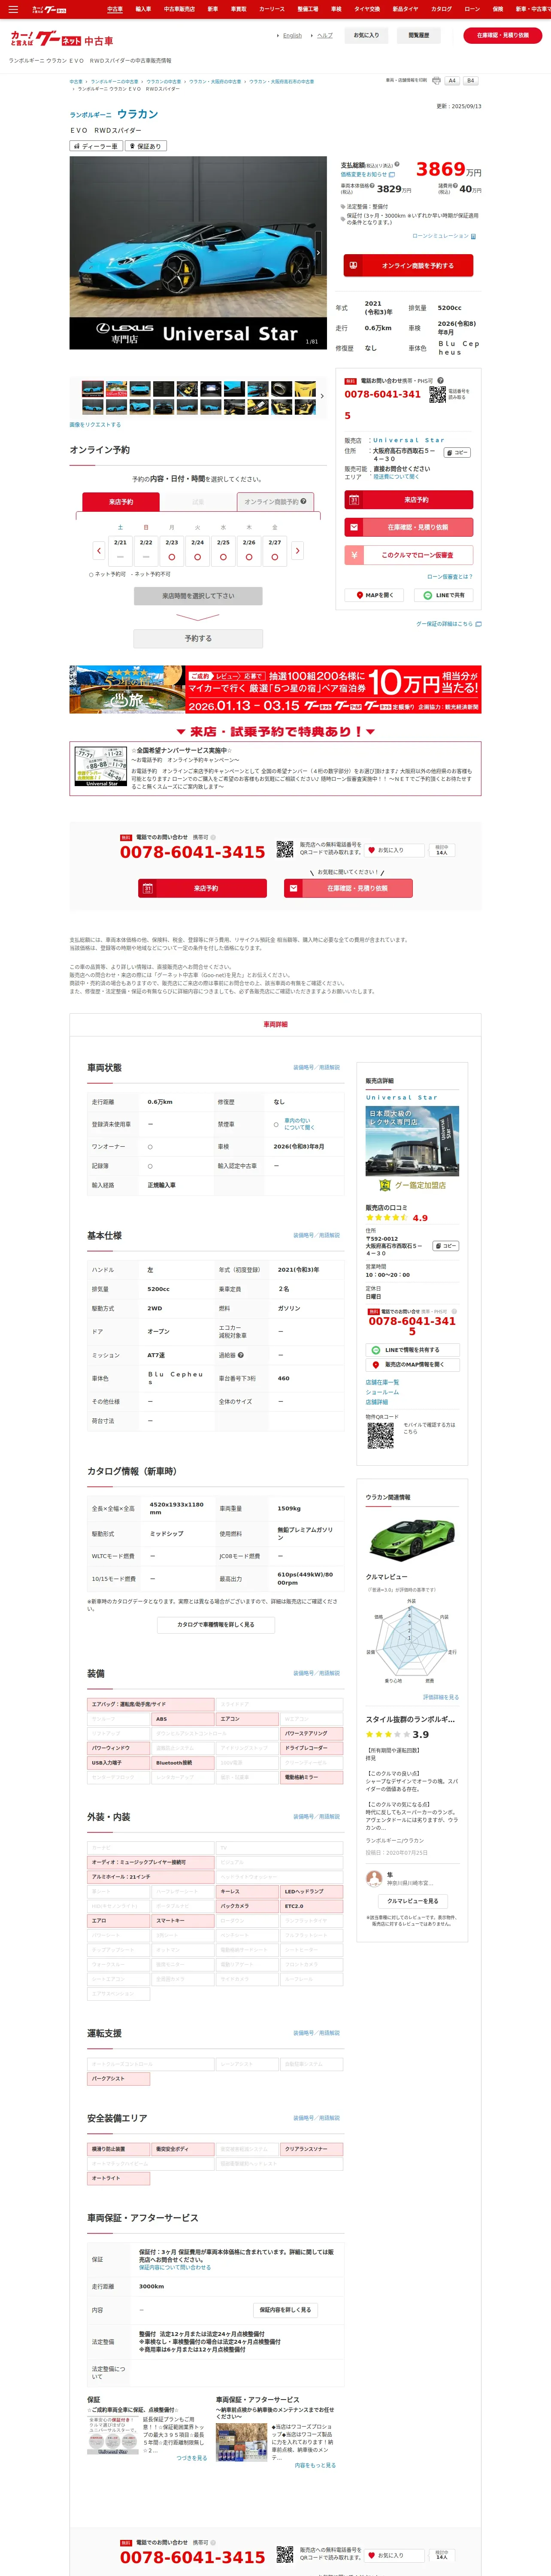Select the 2/25 reservation date

pos(223,550)
